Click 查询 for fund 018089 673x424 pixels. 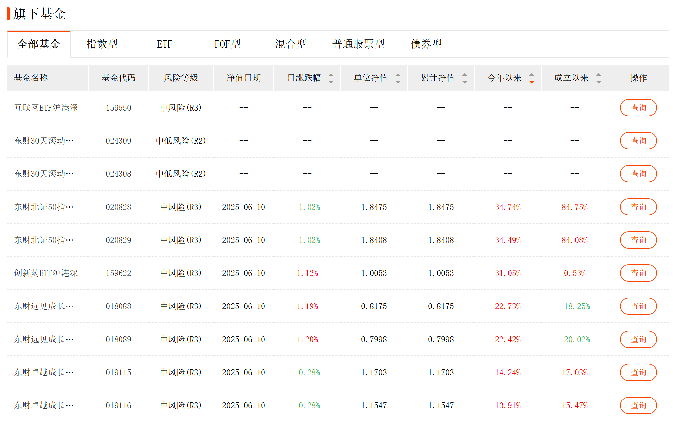638,339
